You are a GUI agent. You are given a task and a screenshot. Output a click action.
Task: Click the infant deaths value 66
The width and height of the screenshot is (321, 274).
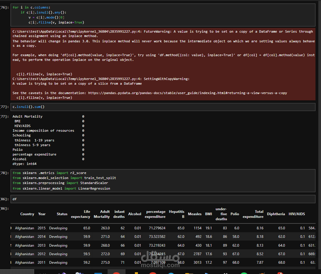tap(123, 245)
